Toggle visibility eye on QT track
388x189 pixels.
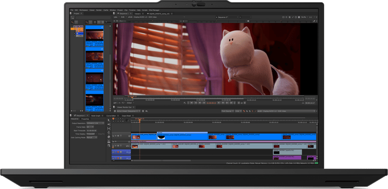[116, 136]
